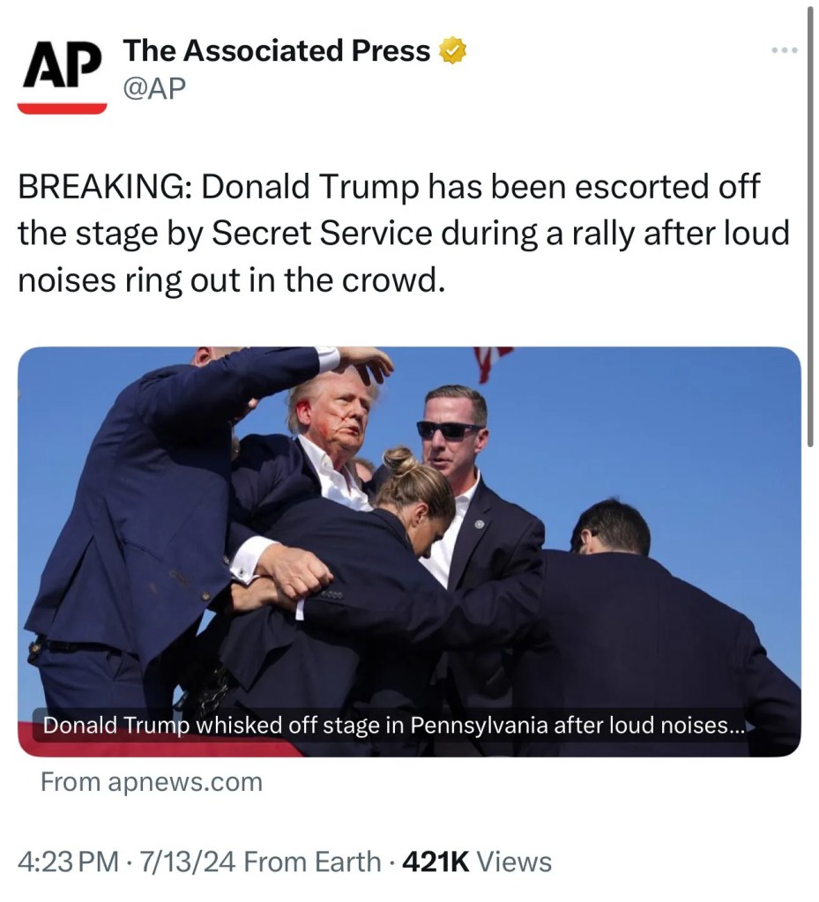Viewport: 819px width, 902px height.
Task: Open The Associated Press profile name
Action: pyautogui.click(x=276, y=51)
